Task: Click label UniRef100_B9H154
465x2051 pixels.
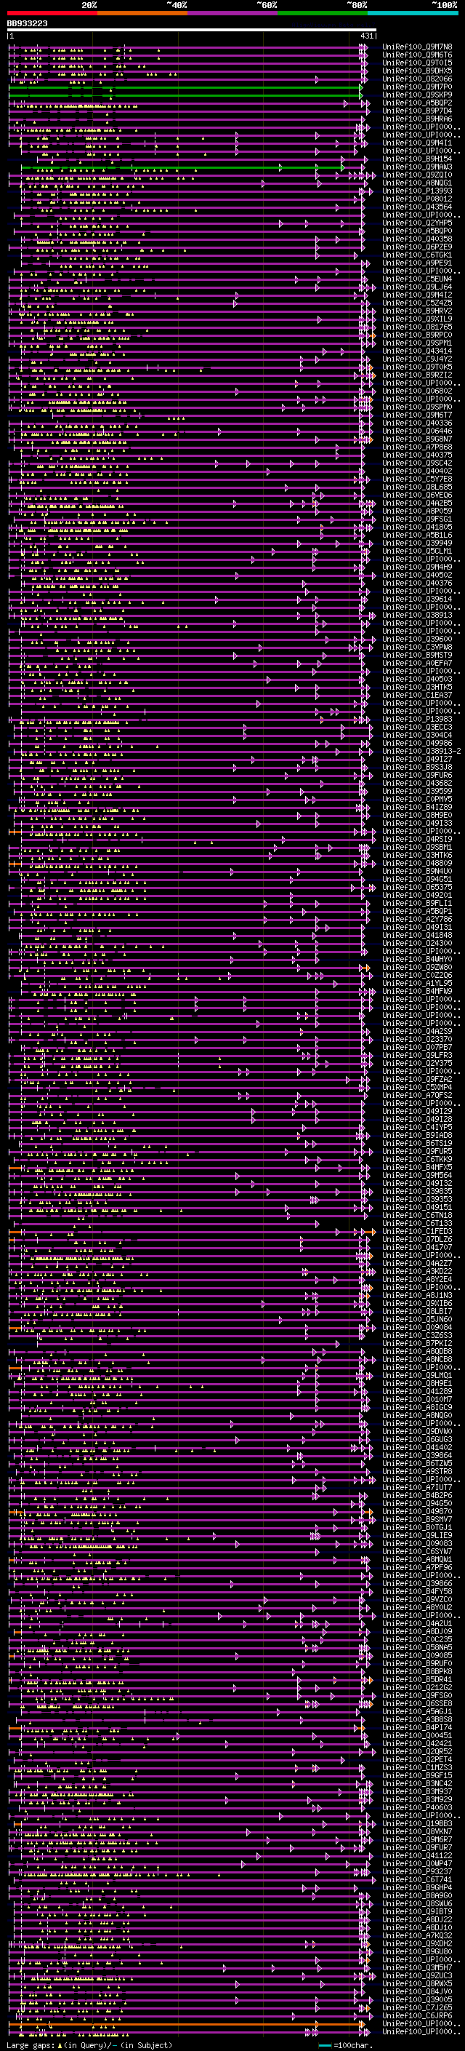Action: (x=417, y=159)
